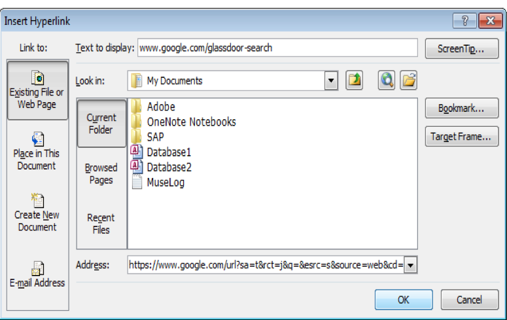
Task: Select the OneNote Notebooks folder
Action: (x=191, y=122)
